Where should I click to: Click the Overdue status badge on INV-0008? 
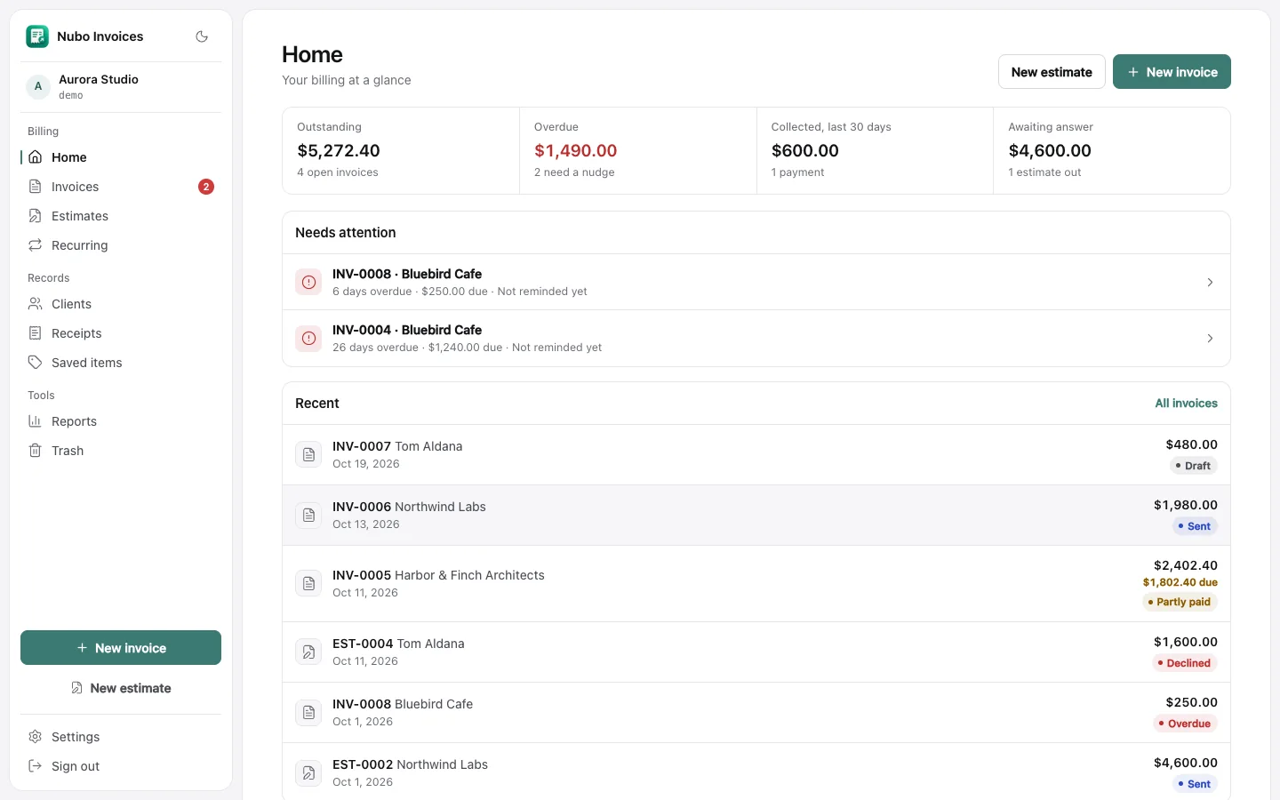(x=1186, y=724)
